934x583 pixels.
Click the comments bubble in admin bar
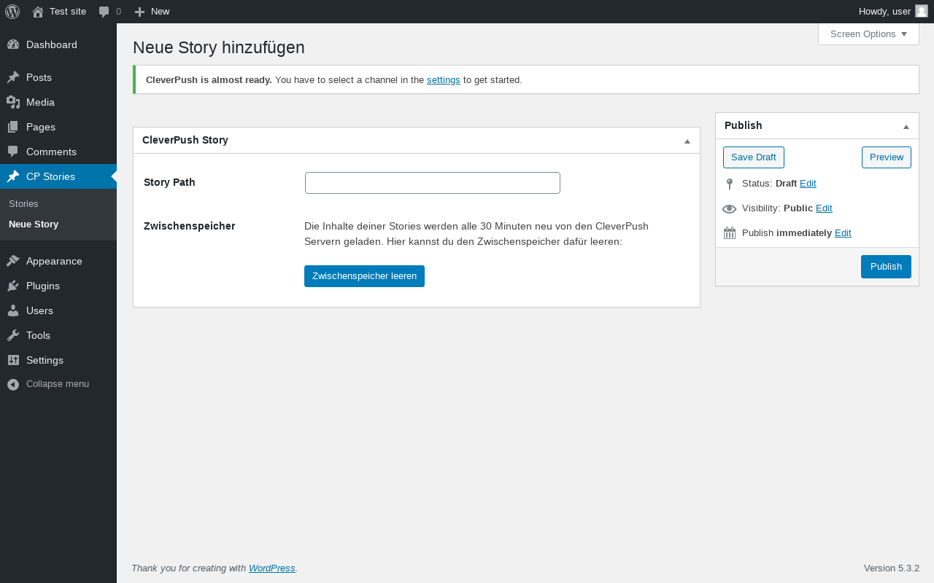(x=104, y=12)
